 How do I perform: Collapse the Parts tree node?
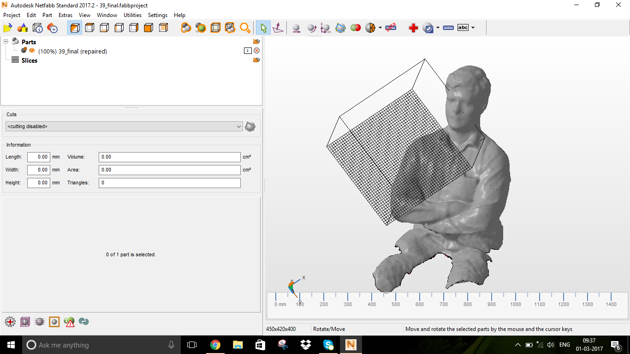tap(6, 42)
